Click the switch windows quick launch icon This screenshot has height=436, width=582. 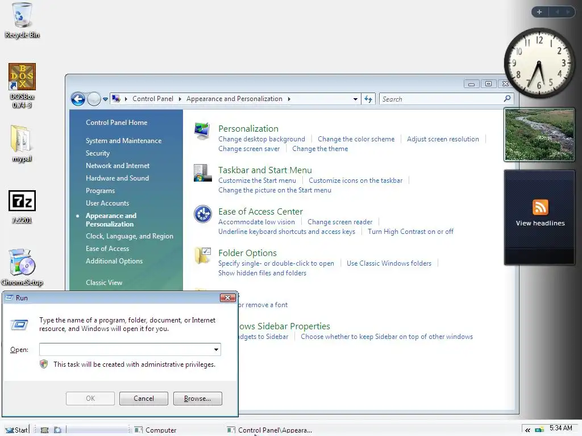click(57, 430)
